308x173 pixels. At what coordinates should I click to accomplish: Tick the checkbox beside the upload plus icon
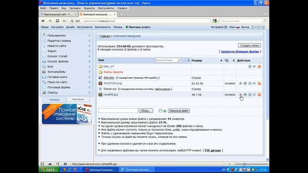(160, 111)
